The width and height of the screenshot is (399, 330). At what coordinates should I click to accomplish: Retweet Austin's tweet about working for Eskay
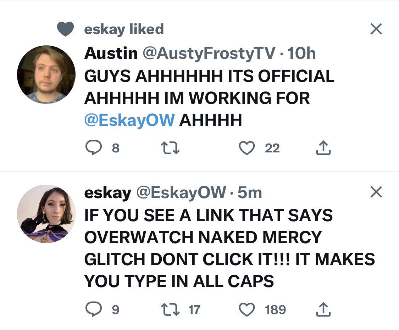[170, 148]
